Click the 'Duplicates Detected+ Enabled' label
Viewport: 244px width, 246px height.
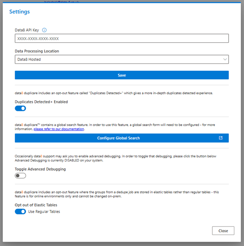tap(41, 102)
